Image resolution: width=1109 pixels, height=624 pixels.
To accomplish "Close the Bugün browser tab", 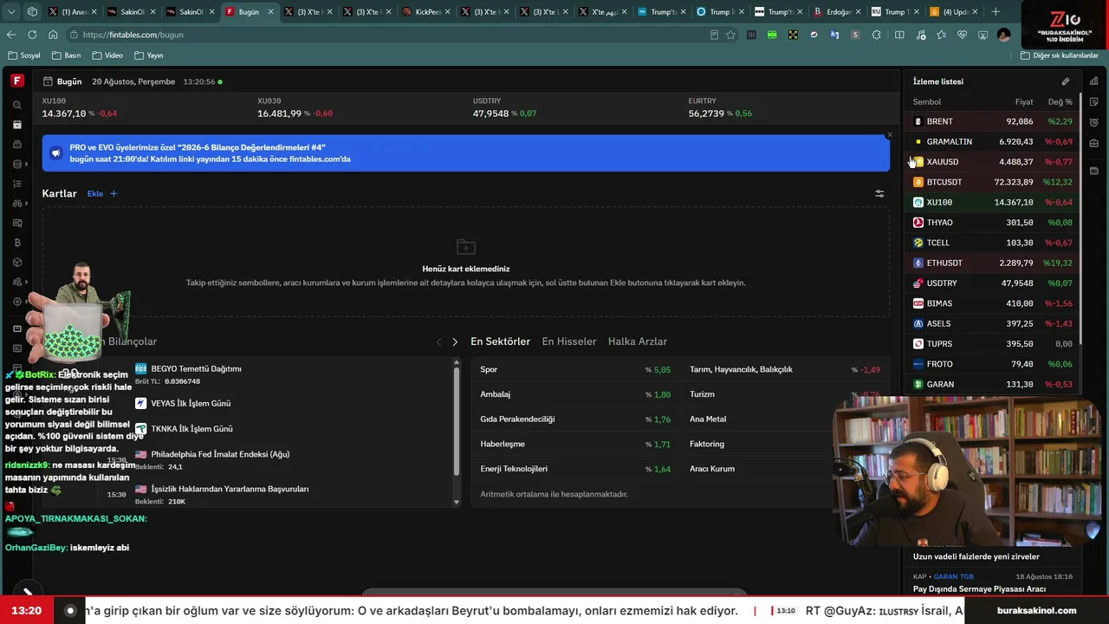I will (270, 12).
